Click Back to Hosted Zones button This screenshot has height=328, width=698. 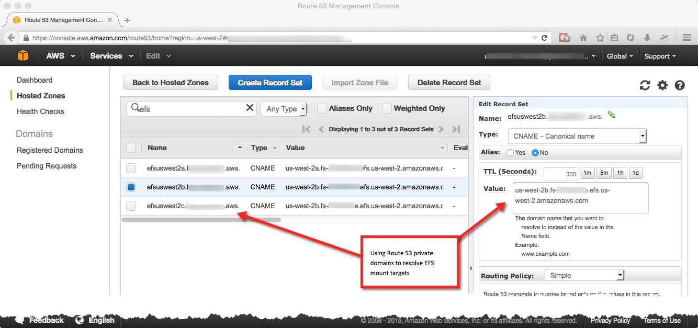point(170,83)
